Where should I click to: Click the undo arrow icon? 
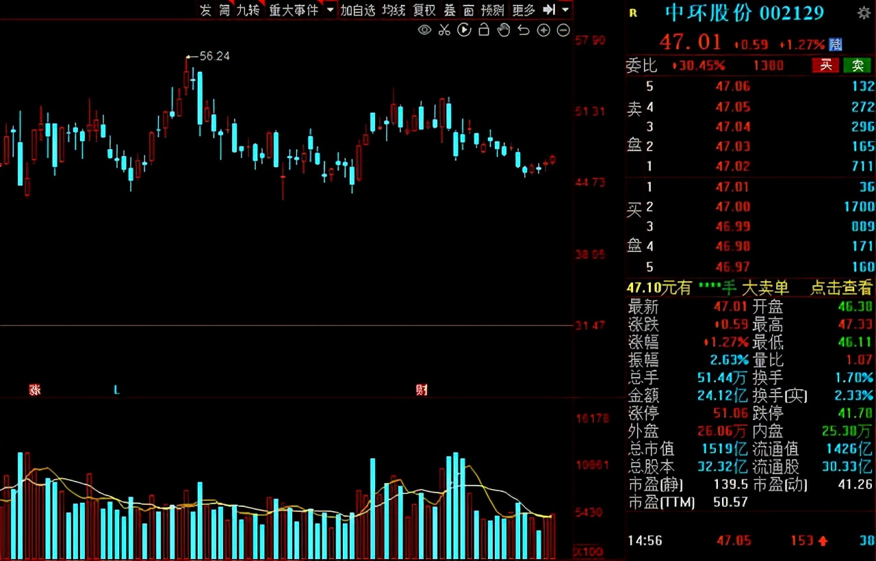coord(523,30)
